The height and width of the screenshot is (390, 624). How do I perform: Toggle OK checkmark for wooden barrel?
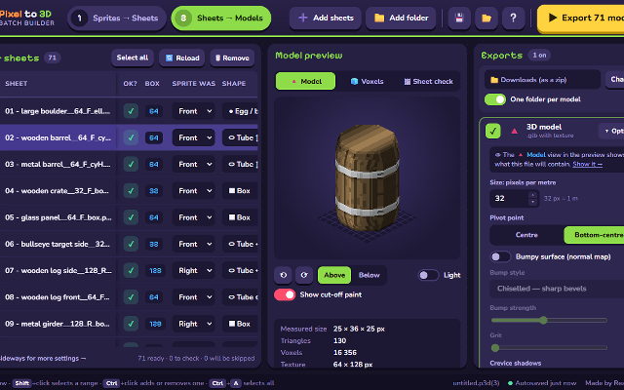(x=131, y=137)
